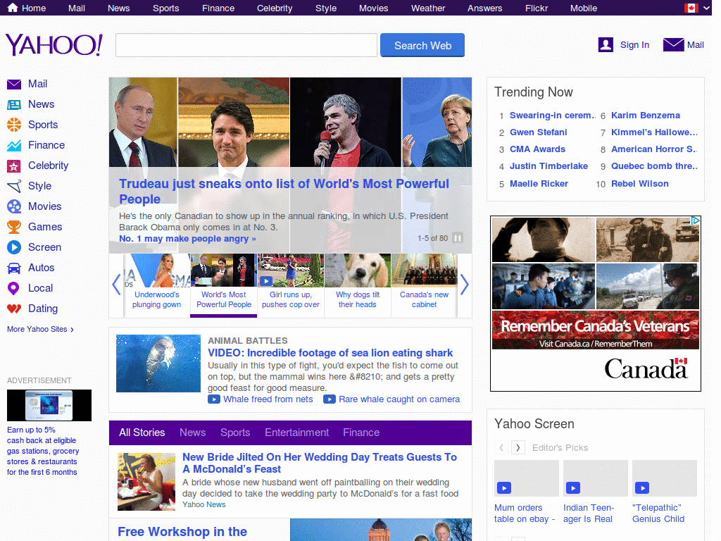
Task: Click video icon beside Whale freed from nets
Action: [x=214, y=399]
